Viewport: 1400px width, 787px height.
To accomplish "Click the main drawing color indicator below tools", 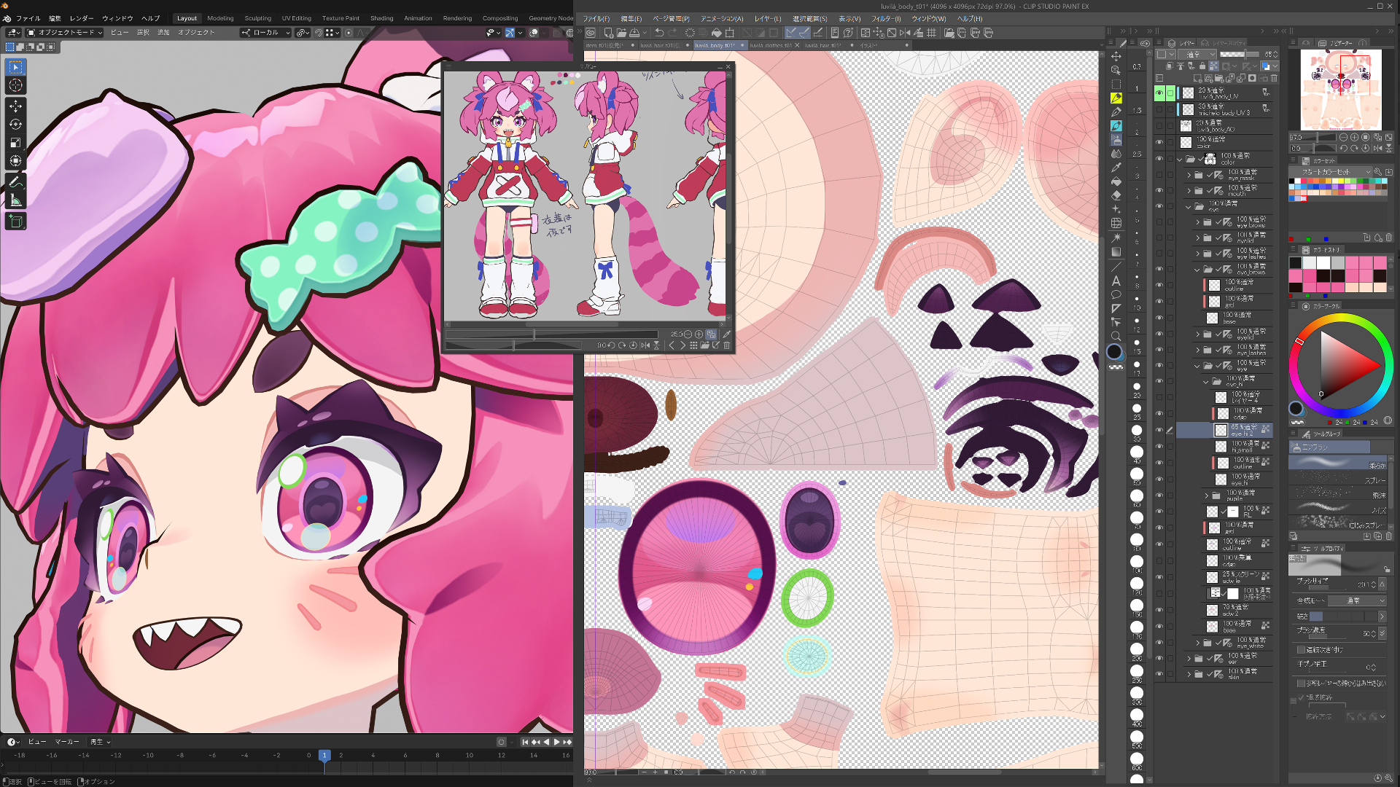I will 1114,352.
